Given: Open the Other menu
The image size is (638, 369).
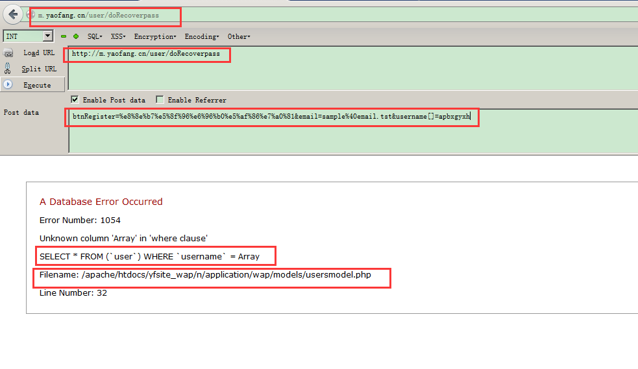Looking at the screenshot, I should (239, 36).
